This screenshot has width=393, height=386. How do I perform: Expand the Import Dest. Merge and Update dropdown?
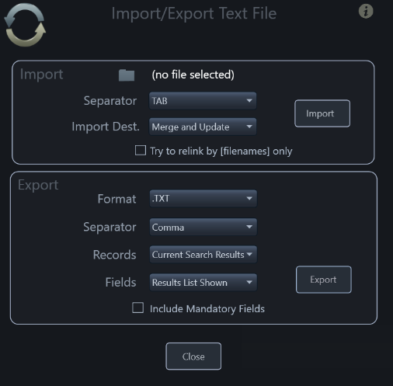click(x=203, y=127)
